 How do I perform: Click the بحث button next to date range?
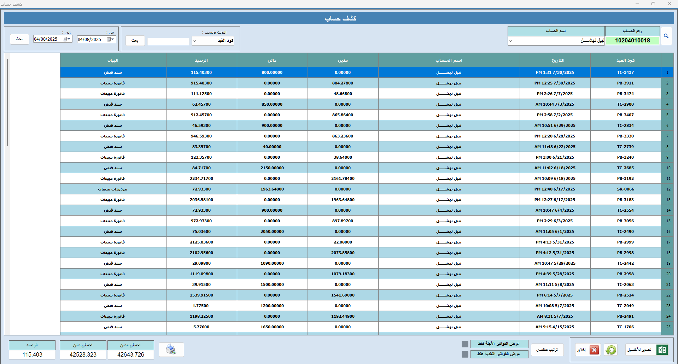coord(19,39)
